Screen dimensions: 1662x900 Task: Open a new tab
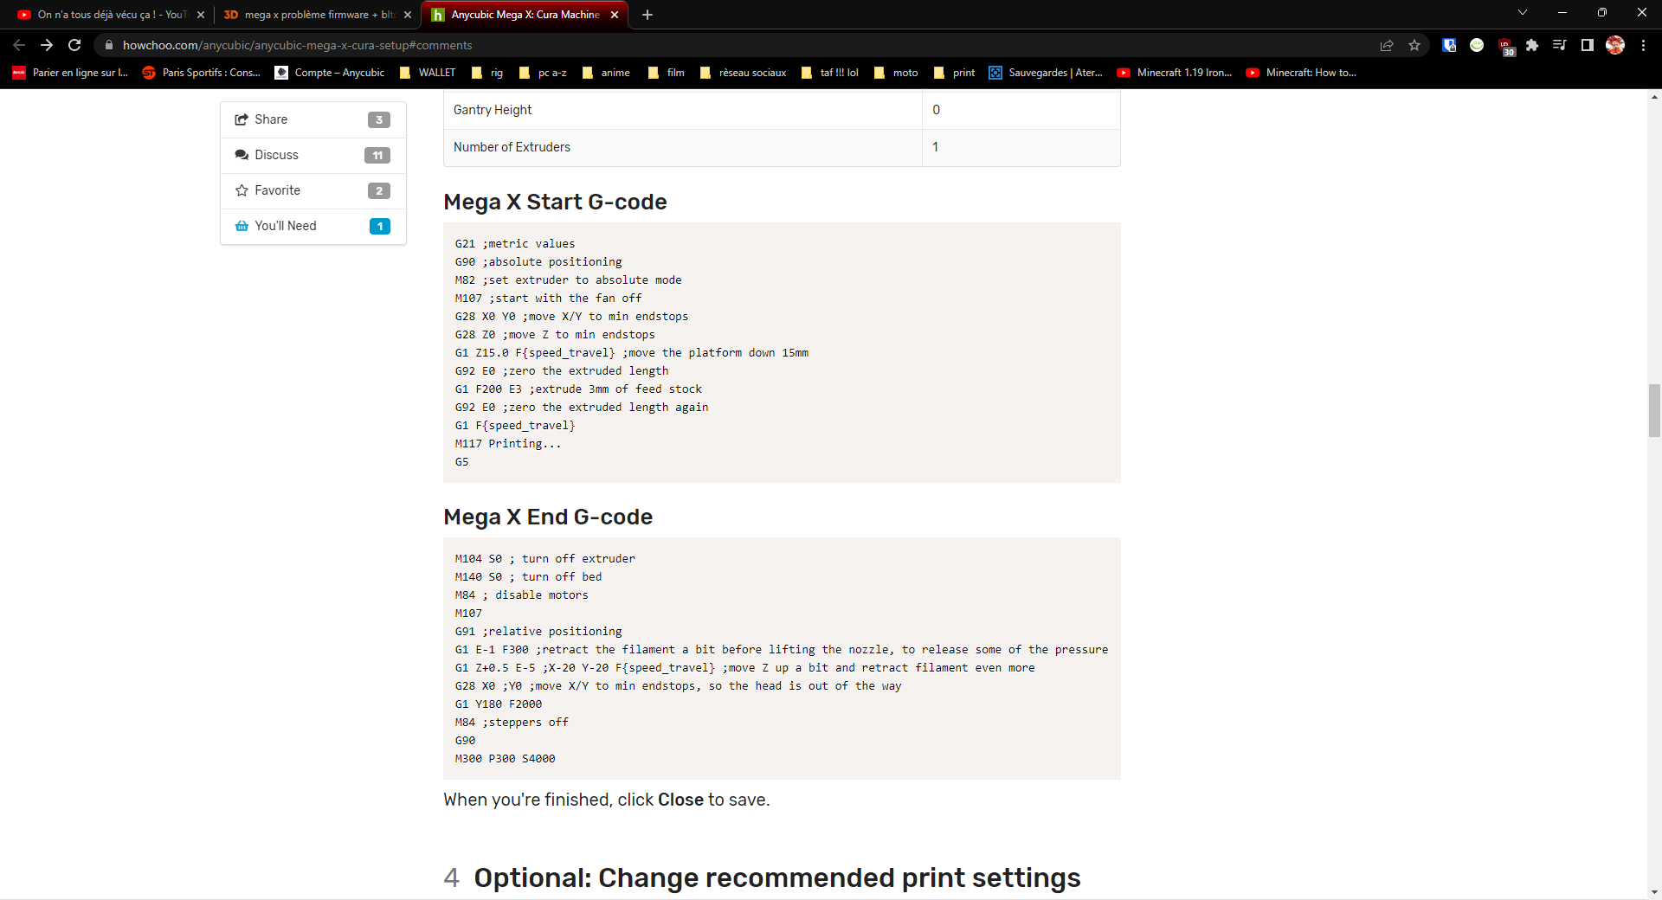click(x=647, y=15)
